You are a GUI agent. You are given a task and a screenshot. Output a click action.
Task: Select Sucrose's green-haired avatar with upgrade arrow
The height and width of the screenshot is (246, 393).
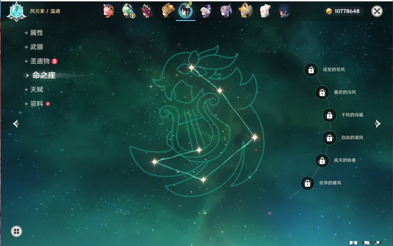point(127,11)
